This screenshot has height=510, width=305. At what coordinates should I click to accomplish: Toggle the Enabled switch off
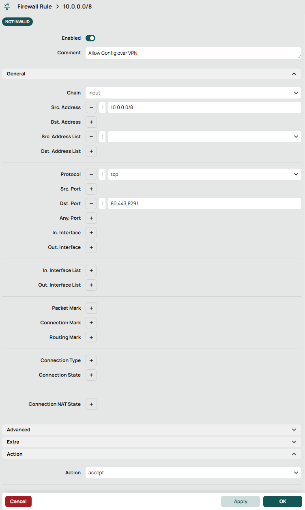pos(90,38)
